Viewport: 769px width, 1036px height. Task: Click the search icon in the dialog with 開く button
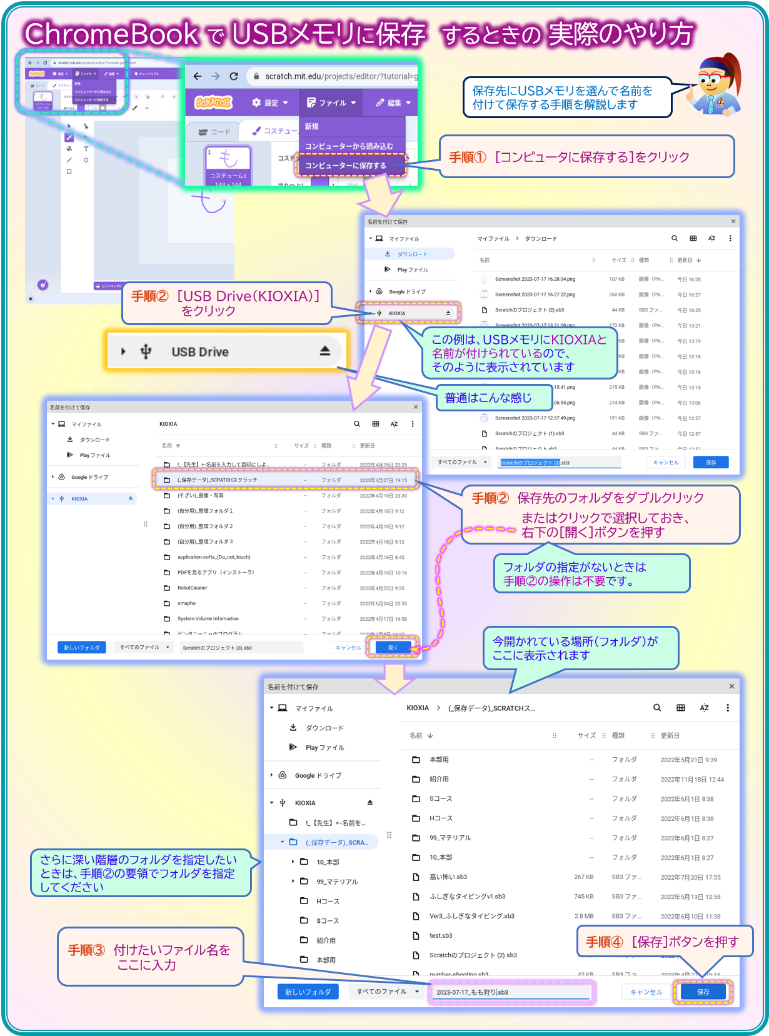357,424
